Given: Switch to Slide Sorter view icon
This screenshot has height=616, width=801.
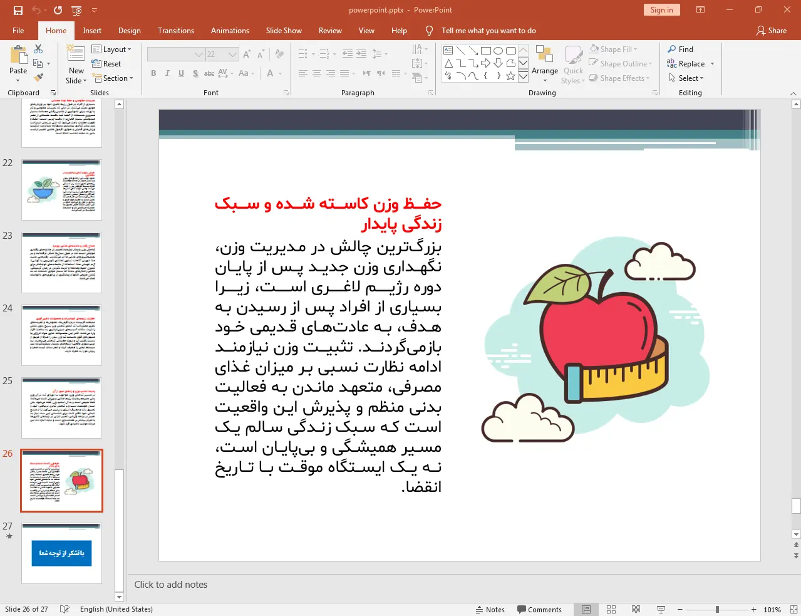Looking at the screenshot, I should click(x=611, y=609).
